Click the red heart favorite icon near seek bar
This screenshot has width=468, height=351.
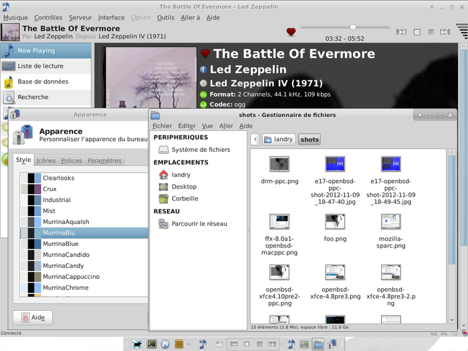[x=291, y=31]
